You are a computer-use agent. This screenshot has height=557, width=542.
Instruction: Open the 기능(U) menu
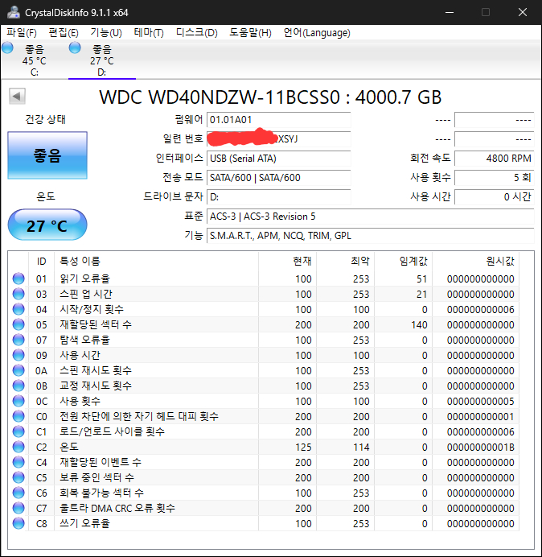tap(106, 33)
